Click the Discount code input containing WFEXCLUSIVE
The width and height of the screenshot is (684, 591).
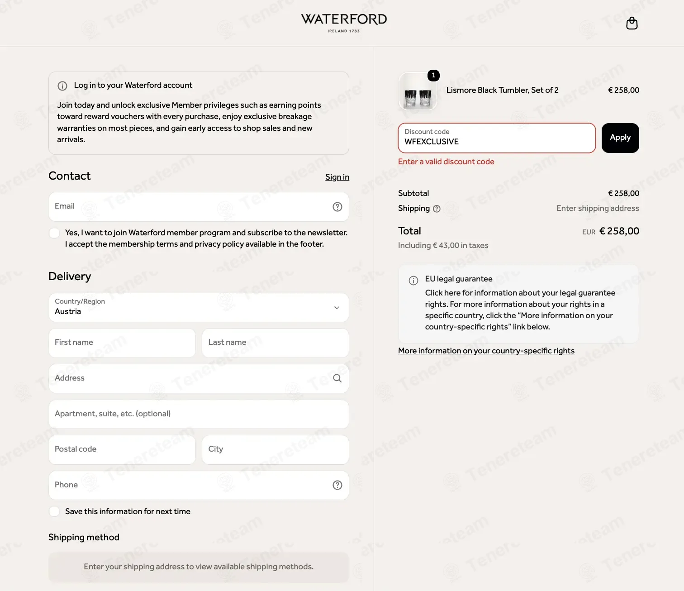click(497, 138)
